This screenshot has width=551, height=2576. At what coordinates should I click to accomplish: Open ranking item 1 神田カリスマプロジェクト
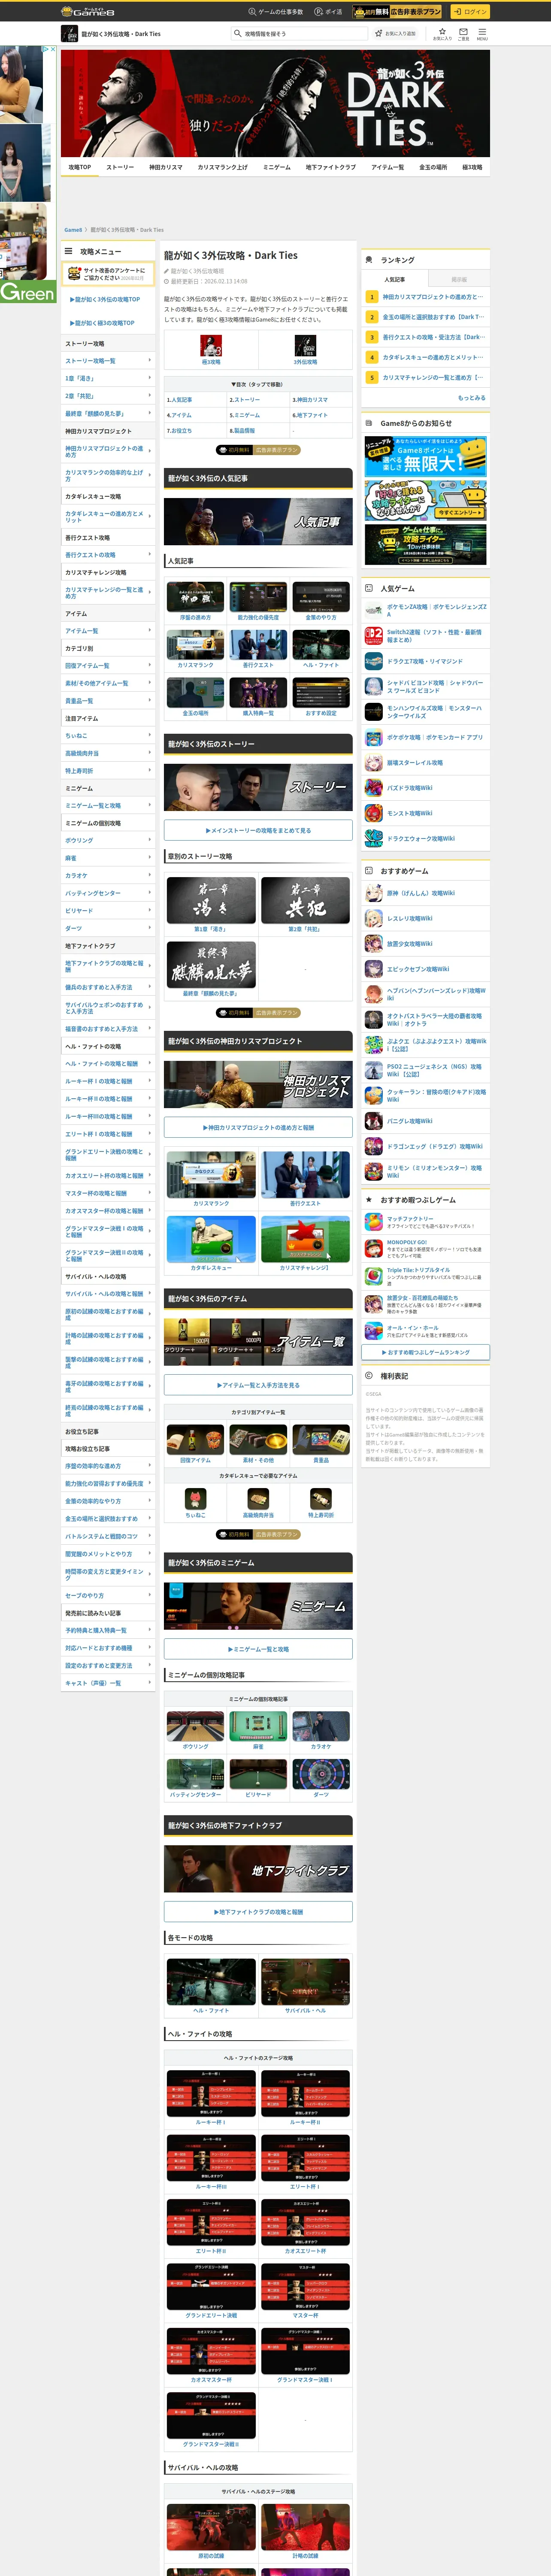[426, 297]
